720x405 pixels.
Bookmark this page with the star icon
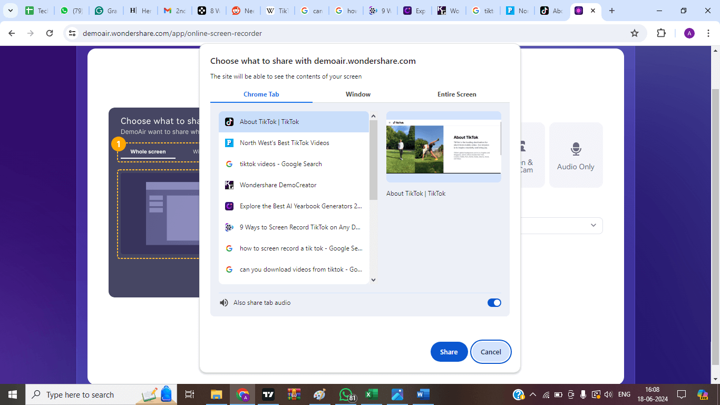[635, 33]
